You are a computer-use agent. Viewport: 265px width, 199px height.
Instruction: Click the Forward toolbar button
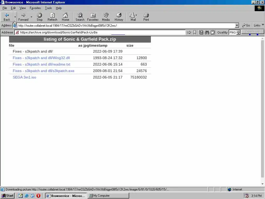[x=23, y=17]
